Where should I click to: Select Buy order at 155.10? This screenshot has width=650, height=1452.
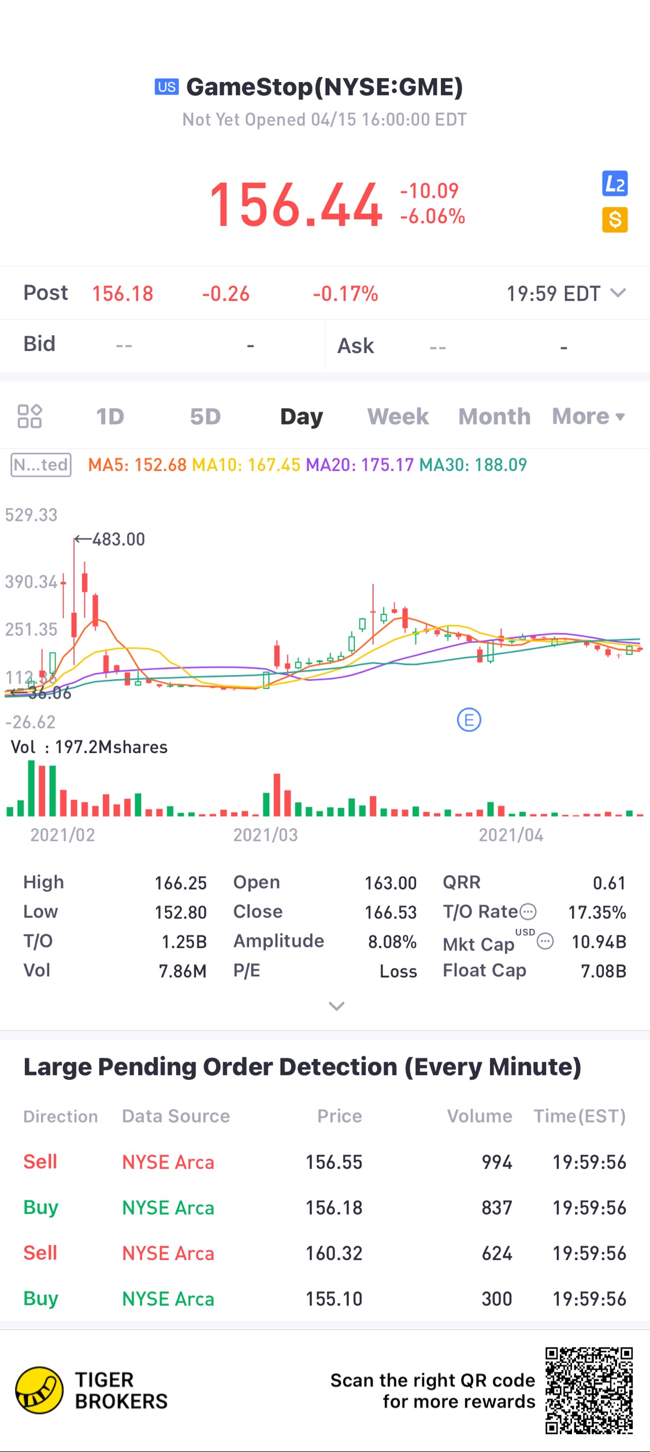click(x=325, y=1299)
